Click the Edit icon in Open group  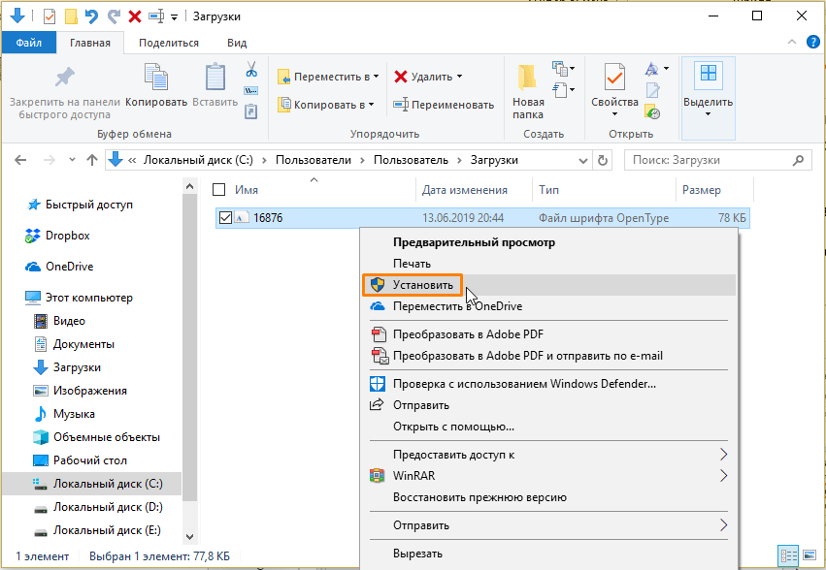click(x=652, y=90)
